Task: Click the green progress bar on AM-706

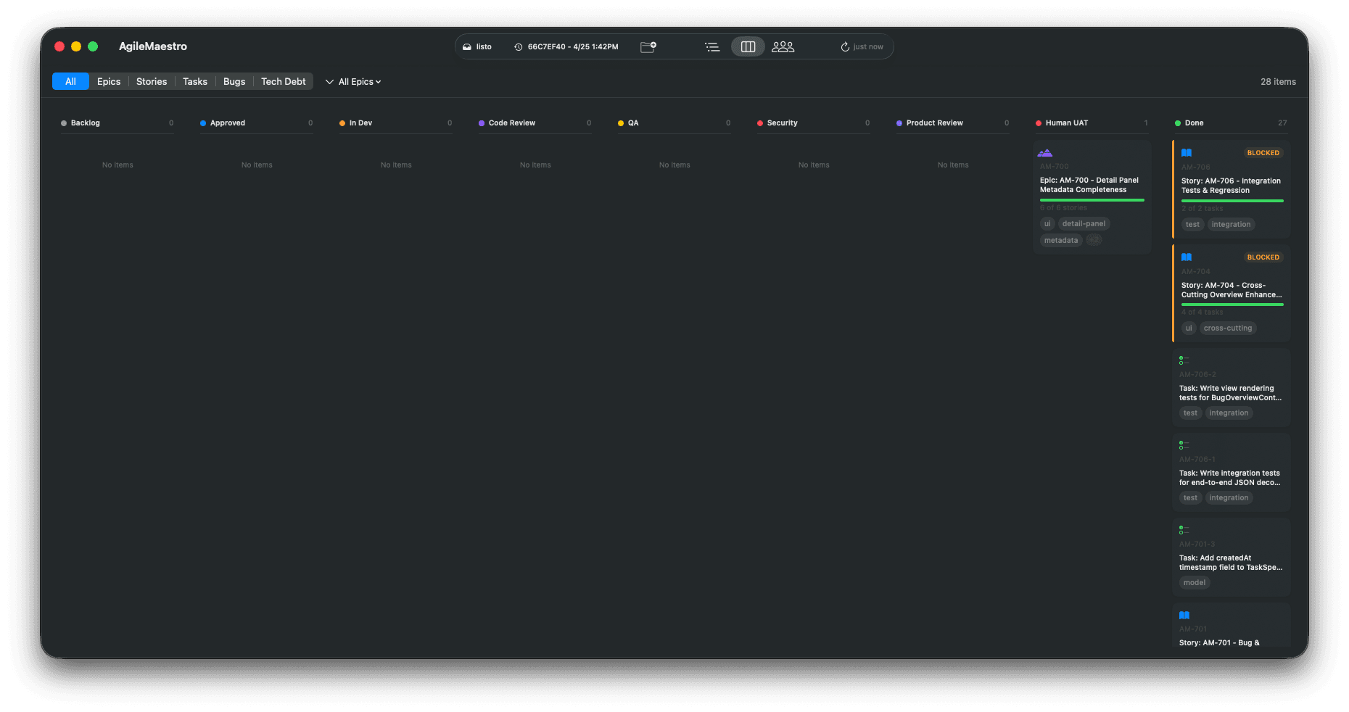Action: [1232, 201]
